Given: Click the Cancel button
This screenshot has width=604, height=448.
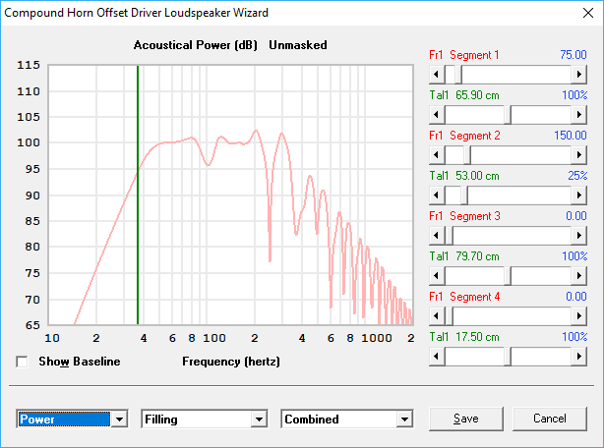Looking at the screenshot, I should [550, 419].
